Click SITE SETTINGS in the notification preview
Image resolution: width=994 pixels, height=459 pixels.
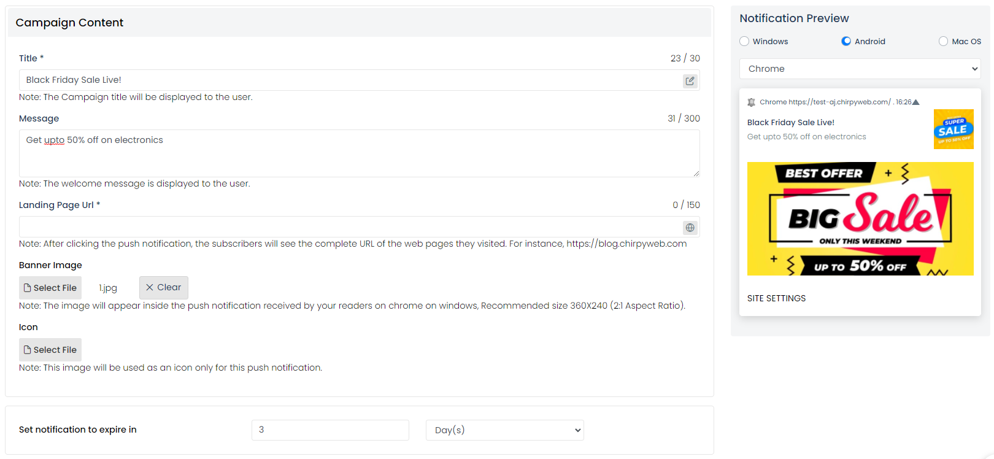(x=776, y=298)
